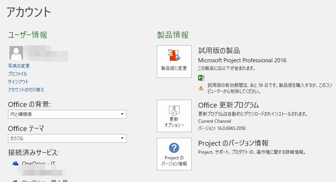Click the OneDrive - IT cloud icon
Image resolution: width=336 pixels, height=182 pixels.
[x=16, y=163]
